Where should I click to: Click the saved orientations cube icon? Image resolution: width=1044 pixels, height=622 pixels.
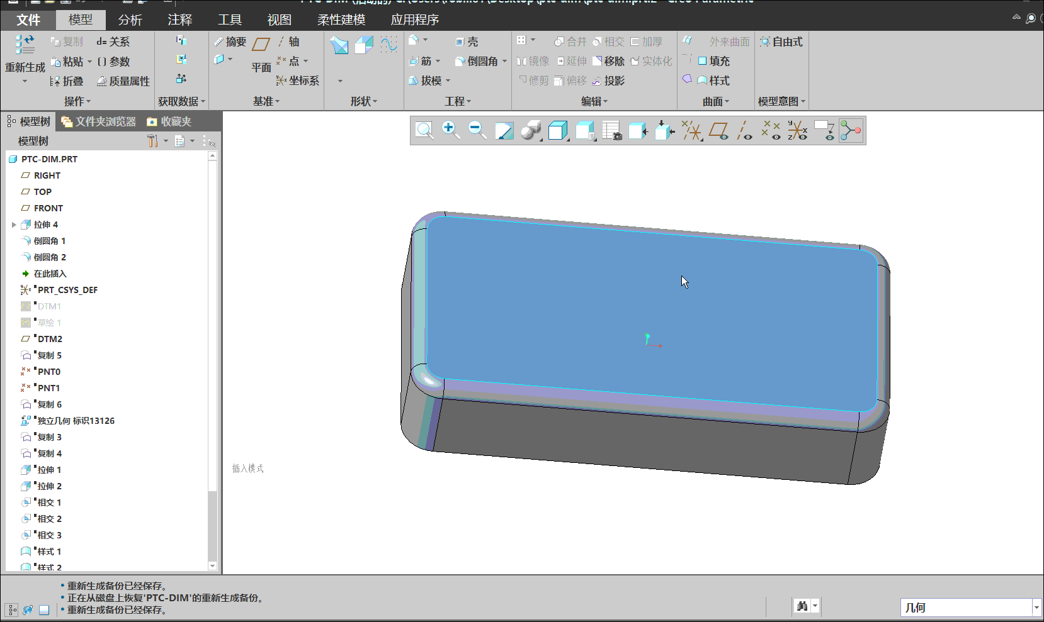pyautogui.click(x=558, y=131)
